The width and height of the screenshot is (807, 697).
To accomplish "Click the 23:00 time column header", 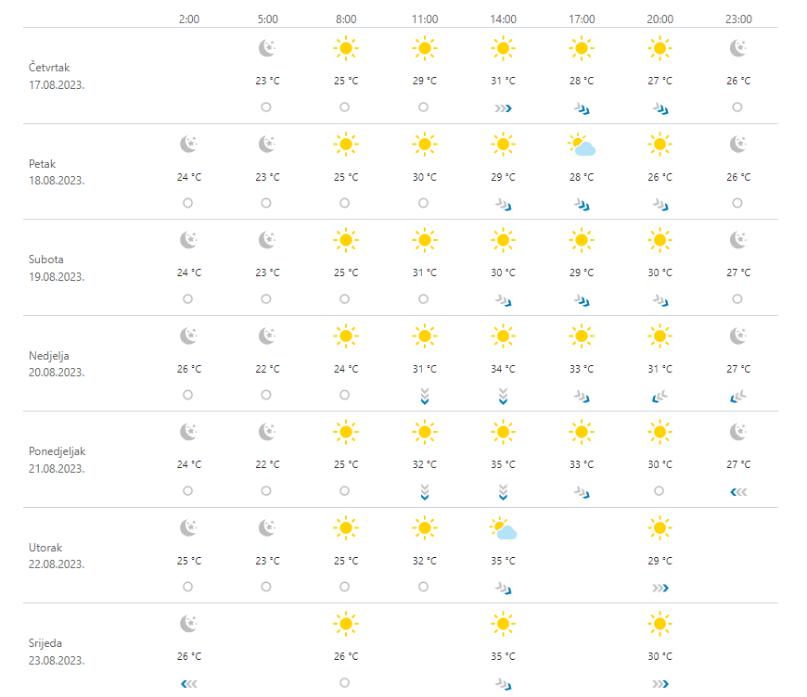I will [x=738, y=19].
